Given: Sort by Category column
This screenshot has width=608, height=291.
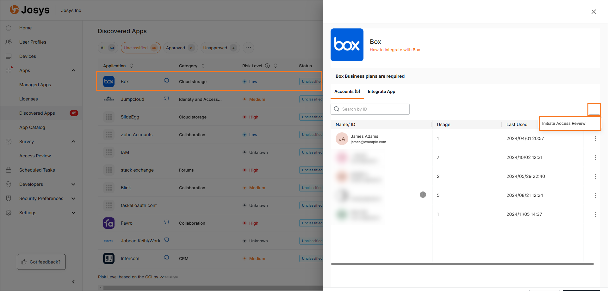Looking at the screenshot, I should [203, 66].
